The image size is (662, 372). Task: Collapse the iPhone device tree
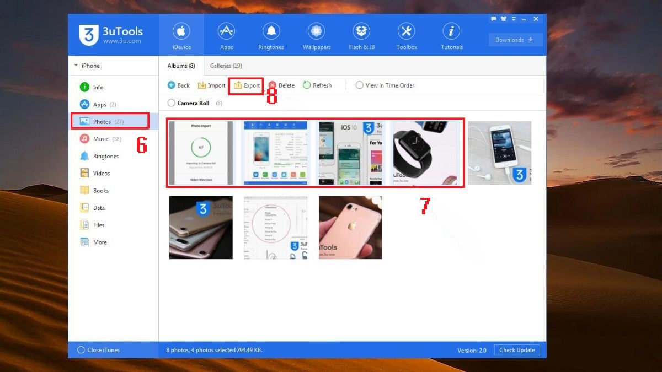pyautogui.click(x=76, y=66)
